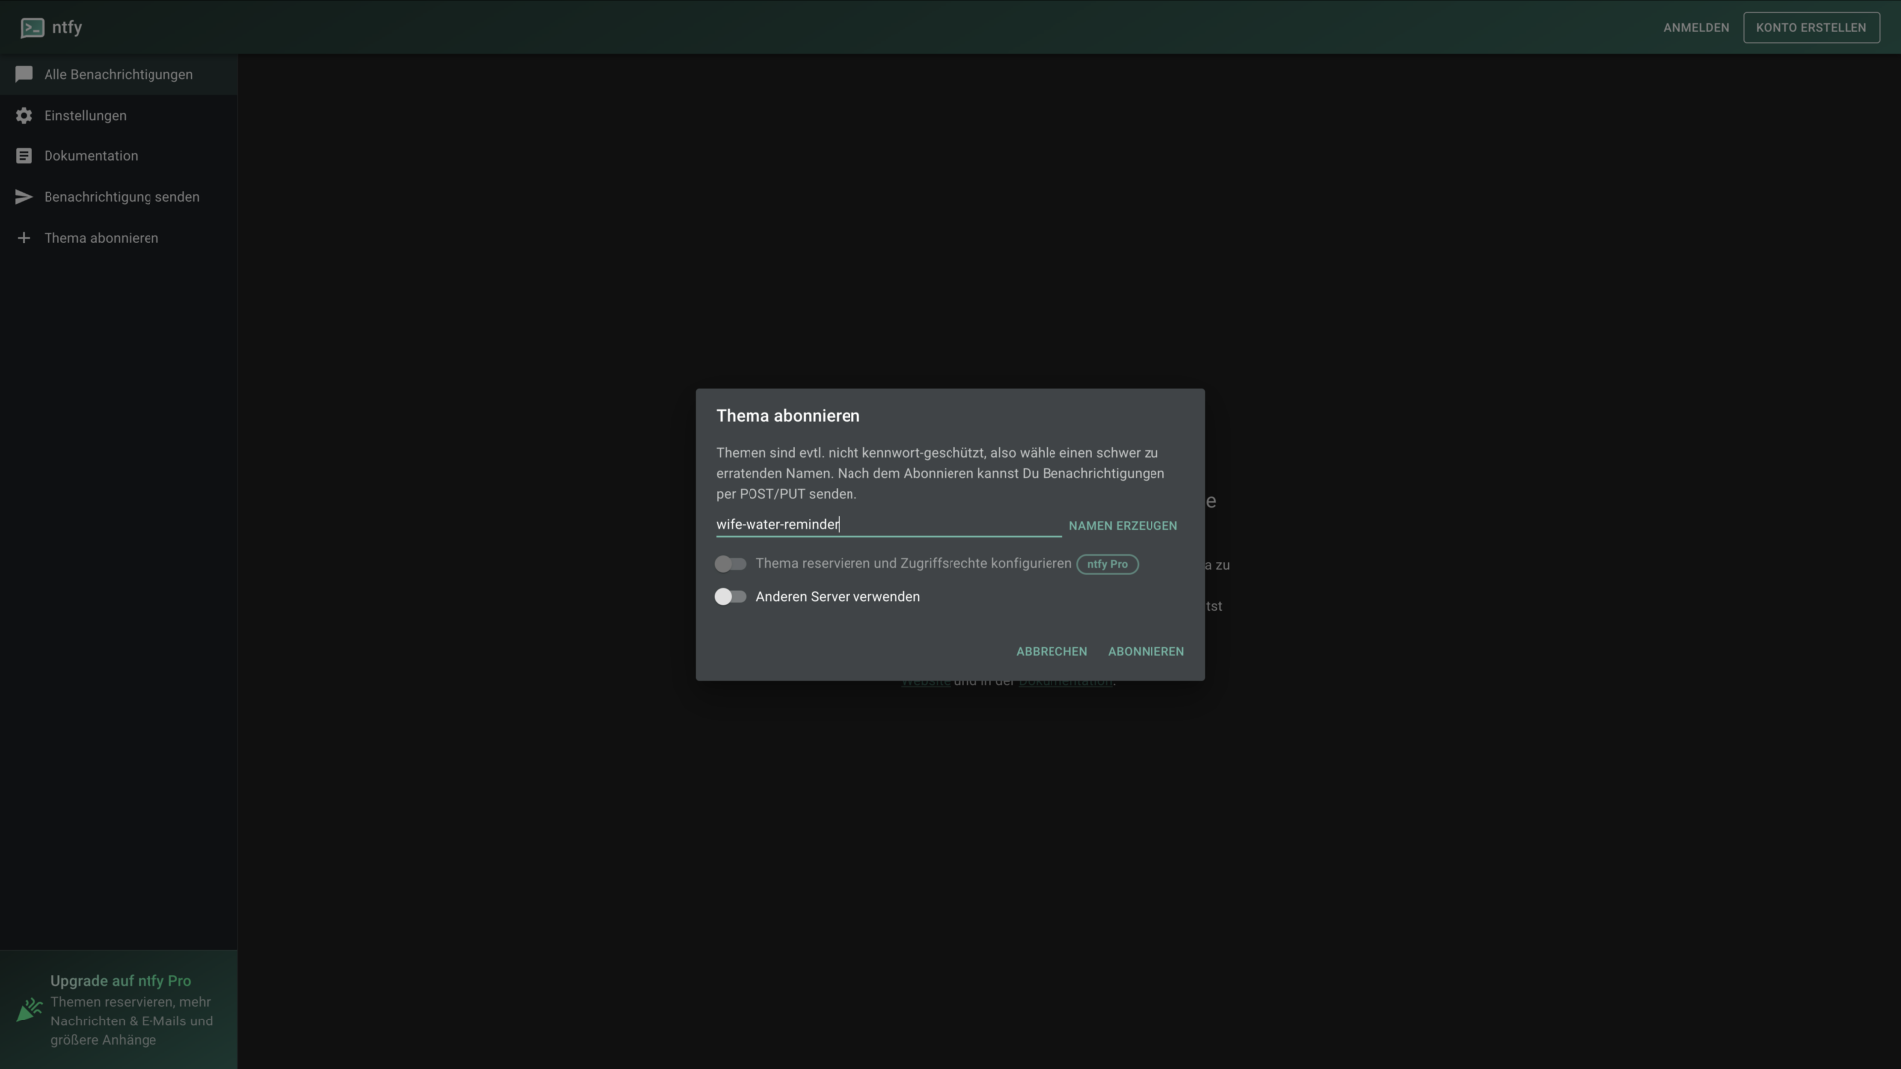This screenshot has height=1069, width=1901.
Task: Toggle Anderen Server verwenden switch
Action: click(730, 597)
